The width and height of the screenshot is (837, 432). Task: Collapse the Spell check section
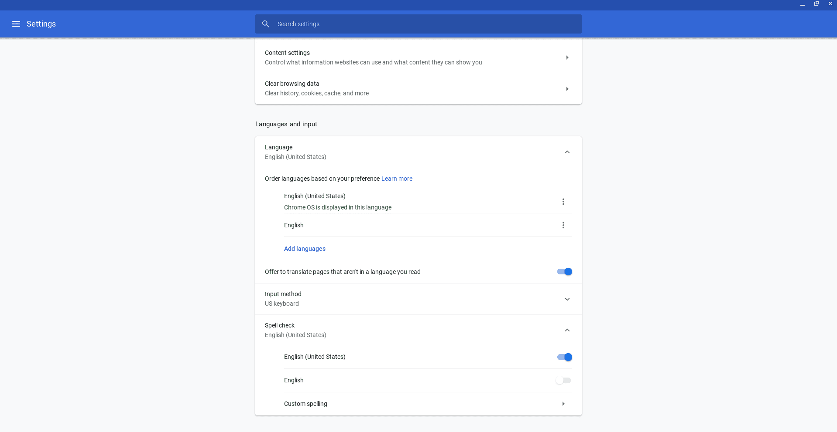(x=567, y=330)
